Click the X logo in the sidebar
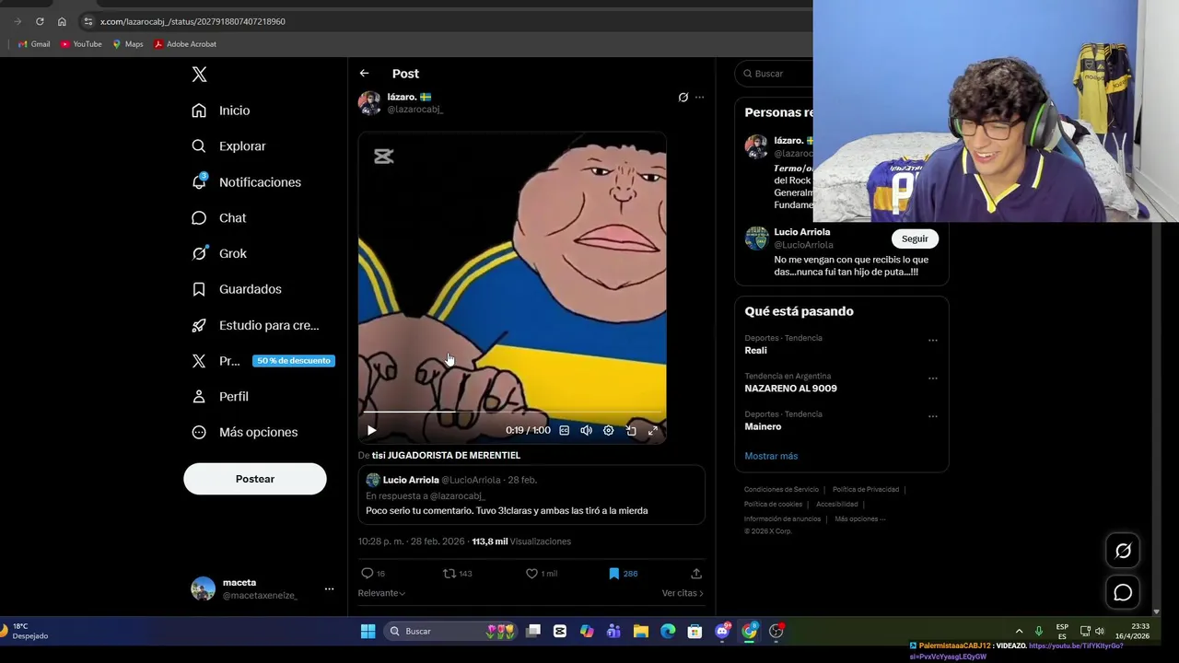Viewport: 1179px width, 663px height. pyautogui.click(x=199, y=75)
